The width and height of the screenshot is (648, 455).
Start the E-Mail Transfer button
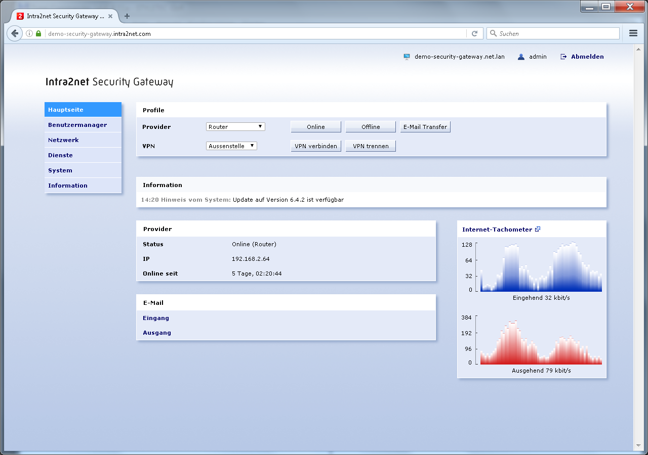pyautogui.click(x=425, y=127)
